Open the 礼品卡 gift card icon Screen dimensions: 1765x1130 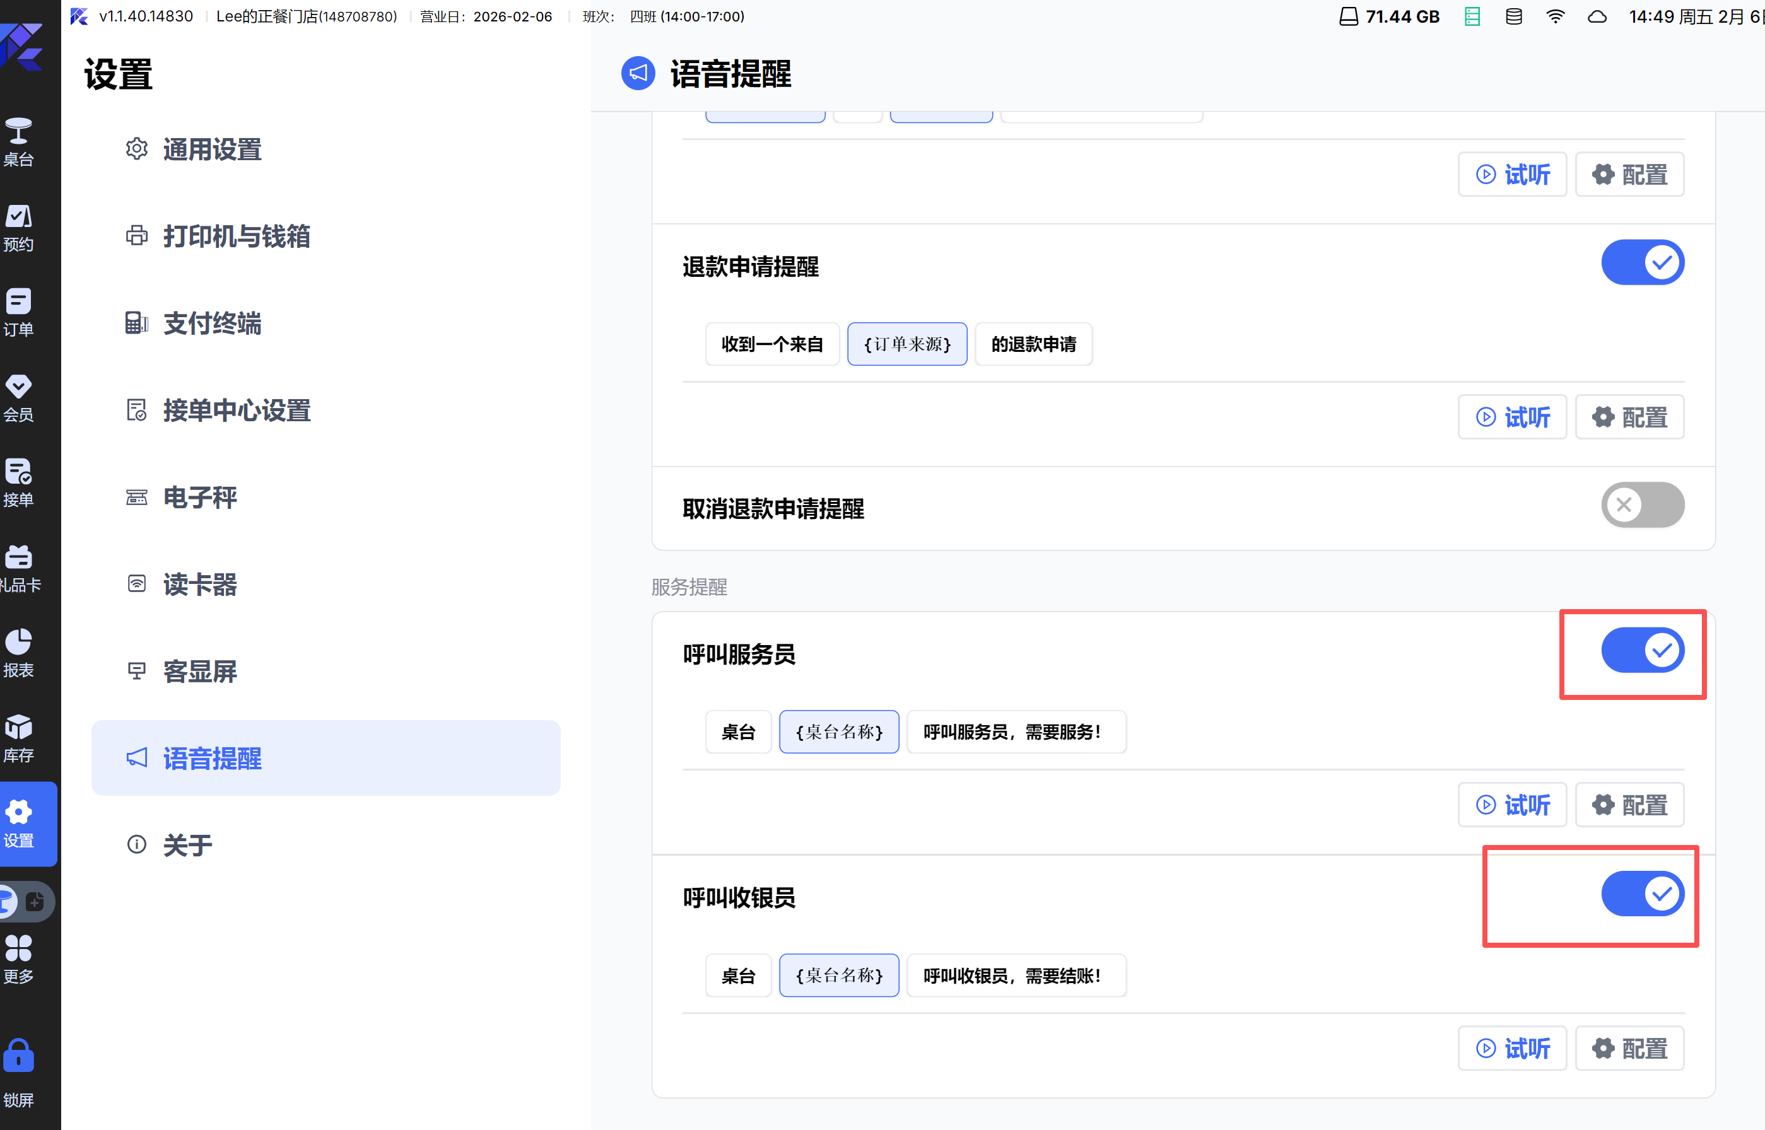click(19, 568)
